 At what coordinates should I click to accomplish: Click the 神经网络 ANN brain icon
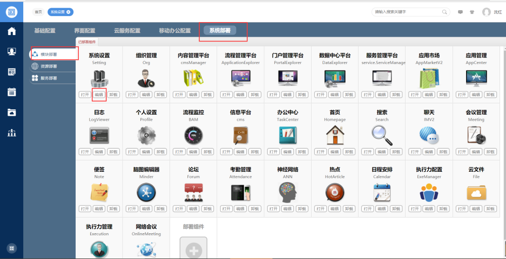pyautogui.click(x=287, y=191)
